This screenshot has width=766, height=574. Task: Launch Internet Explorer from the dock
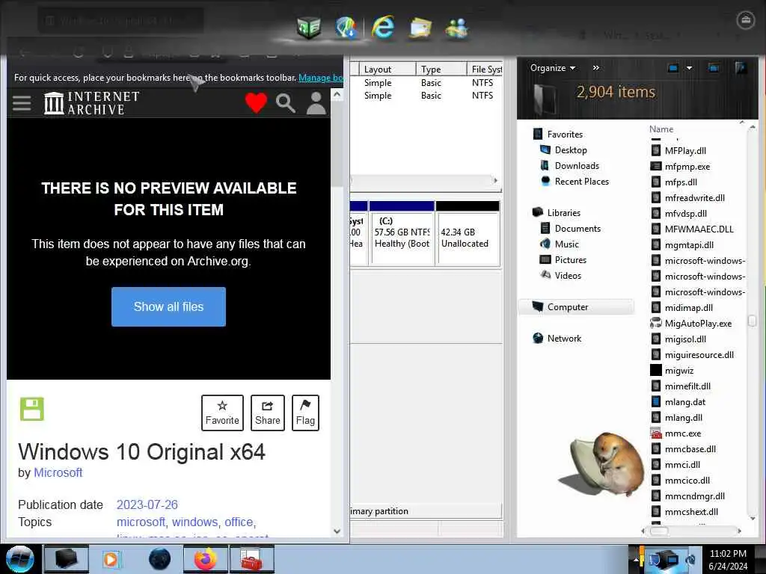(383, 27)
